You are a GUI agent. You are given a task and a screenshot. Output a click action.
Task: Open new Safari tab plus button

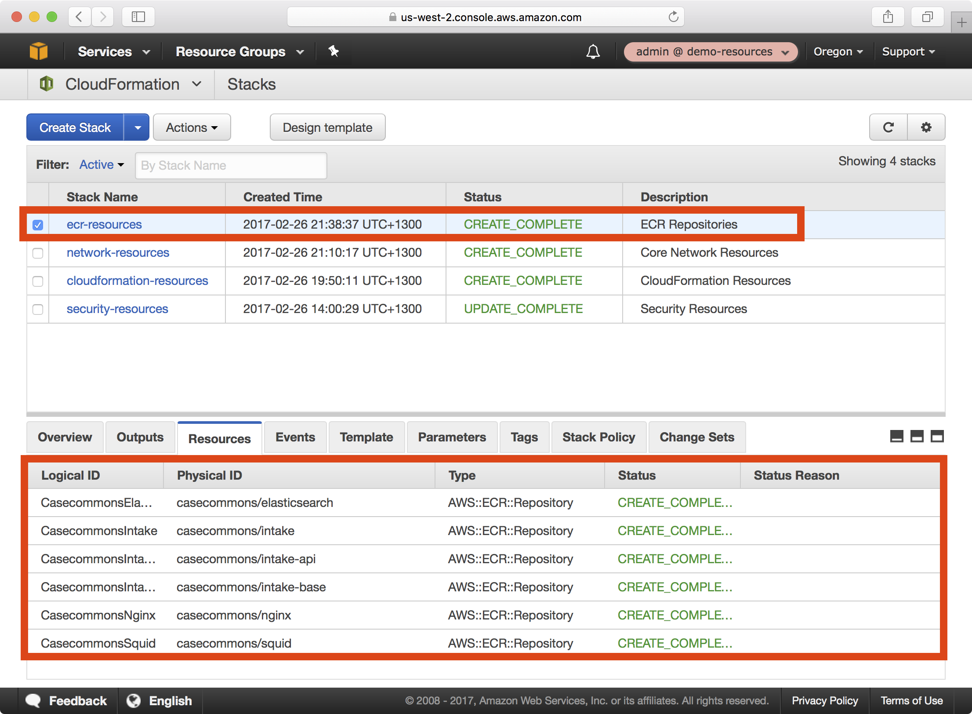(961, 22)
